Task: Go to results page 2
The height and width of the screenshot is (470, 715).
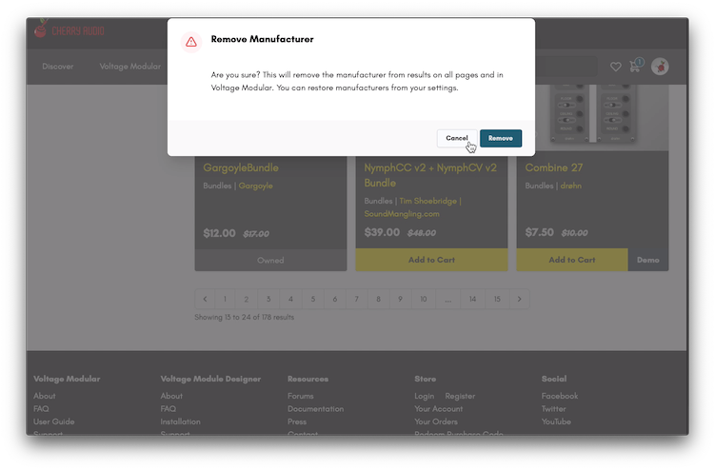Action: (x=247, y=299)
